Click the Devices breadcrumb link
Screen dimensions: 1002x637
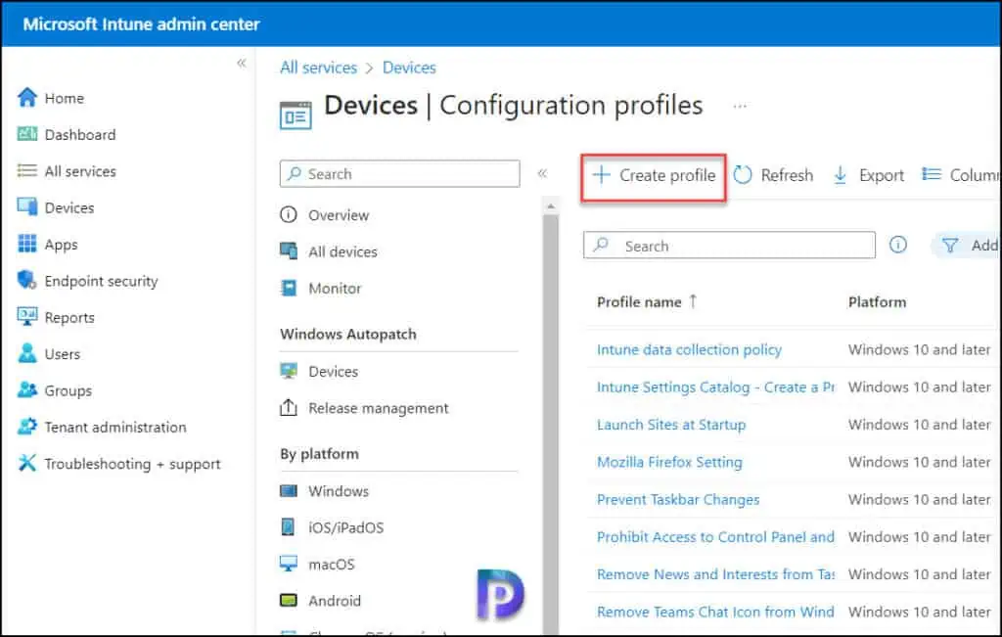click(409, 68)
